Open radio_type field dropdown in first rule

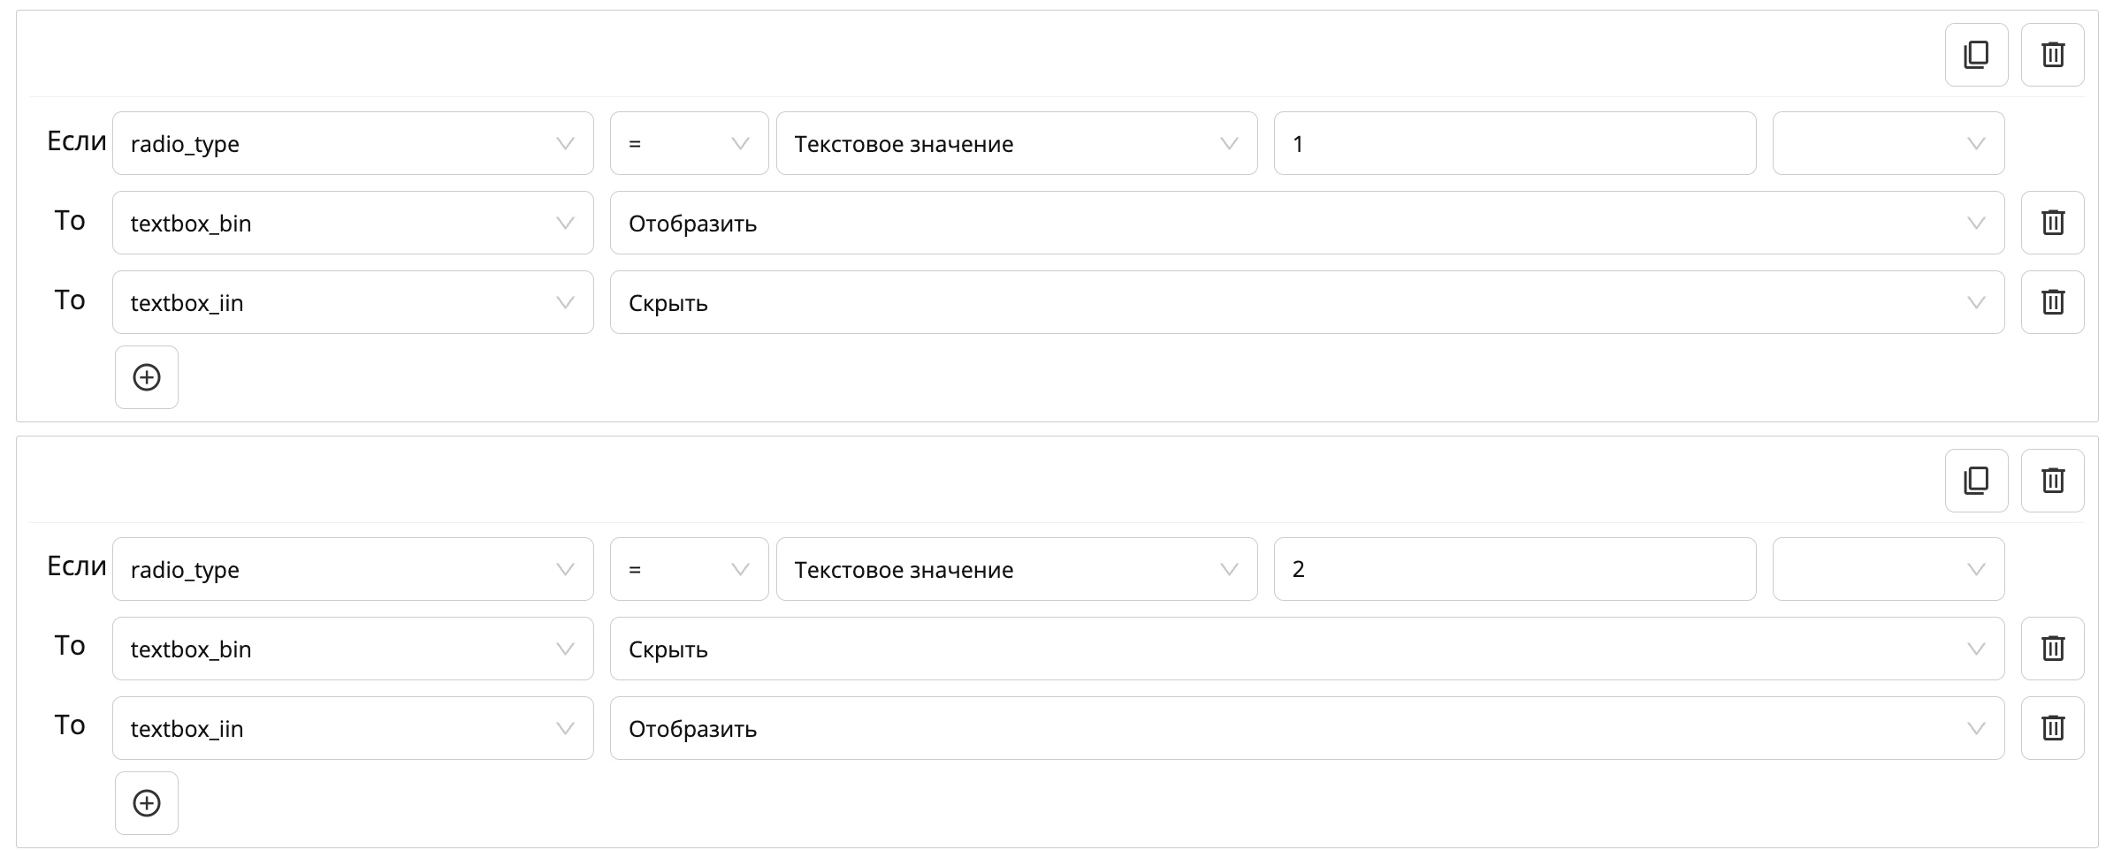[352, 143]
